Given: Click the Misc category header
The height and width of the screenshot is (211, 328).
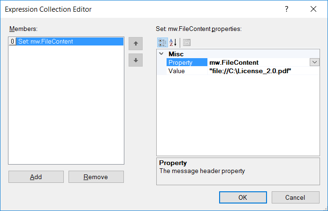Looking at the screenshot, I should [x=176, y=54].
